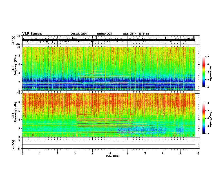Click the "-7" label below ch.2 colorbar
223x172 pixels.
point(208,133)
